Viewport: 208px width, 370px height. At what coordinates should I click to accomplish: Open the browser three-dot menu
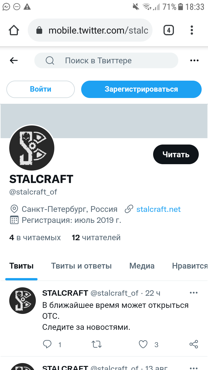click(192, 30)
